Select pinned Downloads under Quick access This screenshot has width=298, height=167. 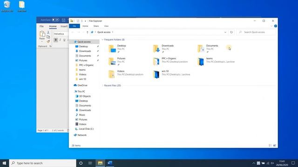point(85,51)
